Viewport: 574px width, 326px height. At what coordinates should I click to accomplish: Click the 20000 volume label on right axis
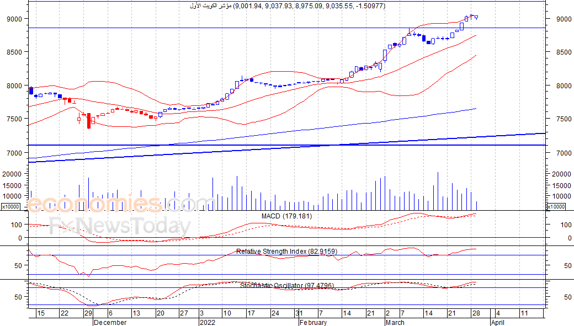[x=561, y=174]
